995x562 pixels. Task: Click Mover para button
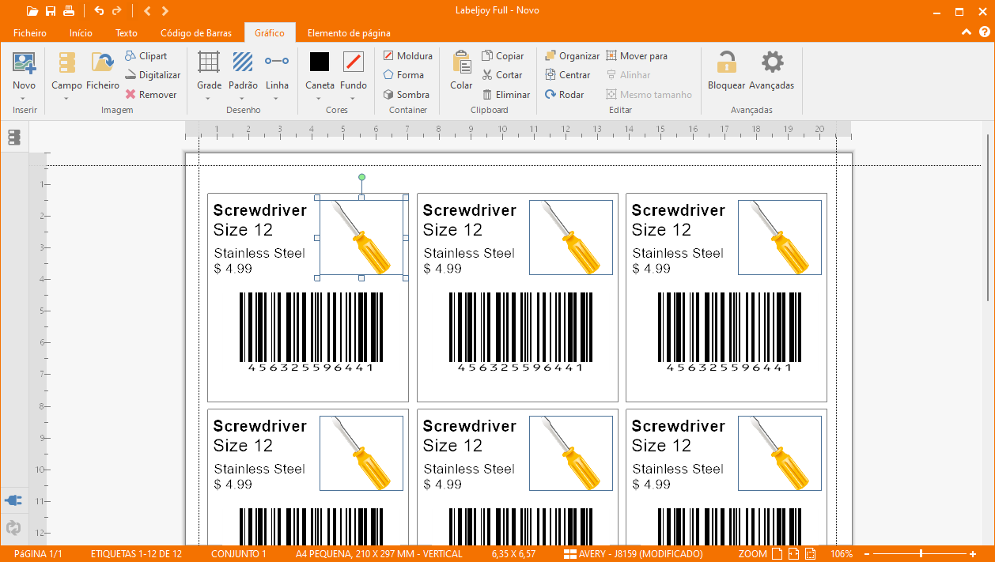[637, 56]
